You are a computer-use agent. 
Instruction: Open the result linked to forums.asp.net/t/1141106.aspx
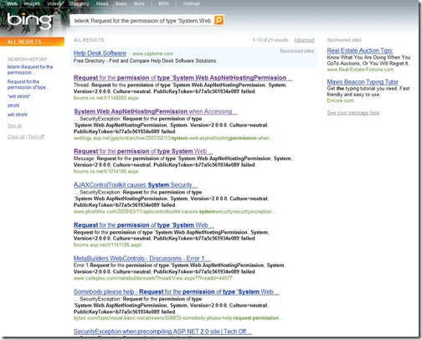pos(143,225)
